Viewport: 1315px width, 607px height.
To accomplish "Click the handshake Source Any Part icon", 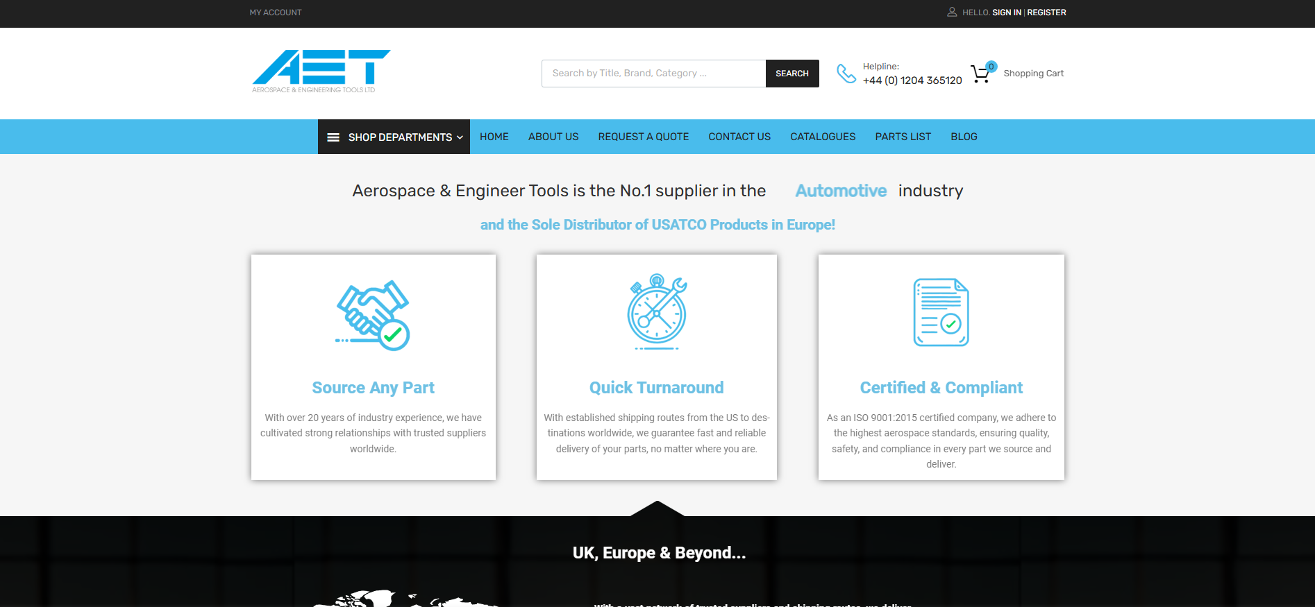I will 373,316.
